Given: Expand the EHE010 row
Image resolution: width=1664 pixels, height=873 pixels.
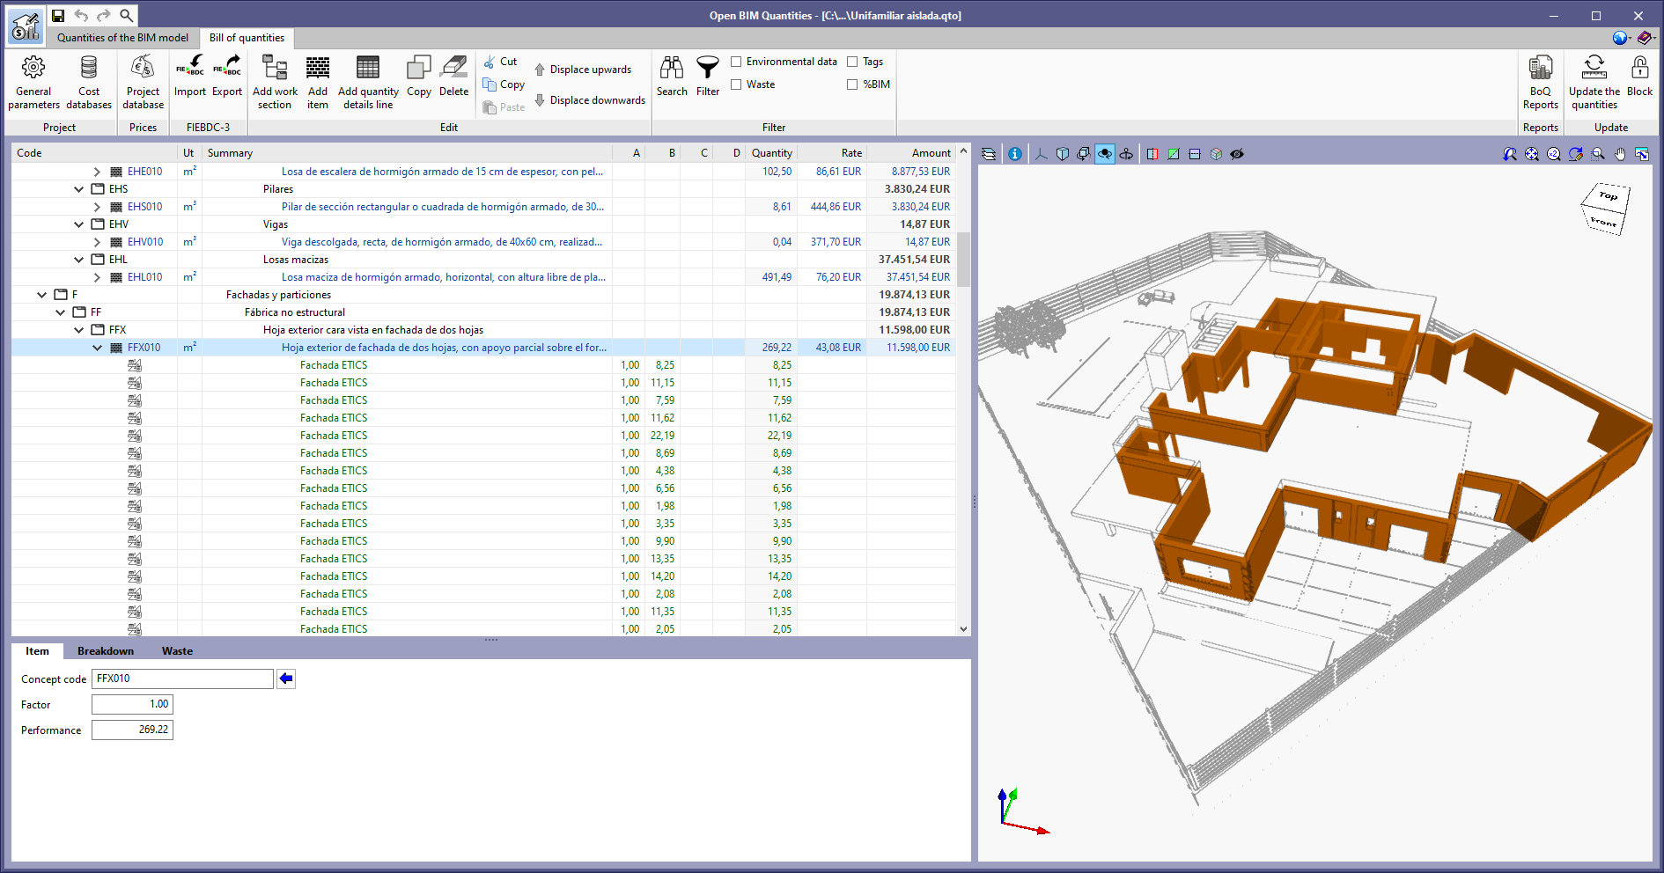Looking at the screenshot, I should coord(97,172).
